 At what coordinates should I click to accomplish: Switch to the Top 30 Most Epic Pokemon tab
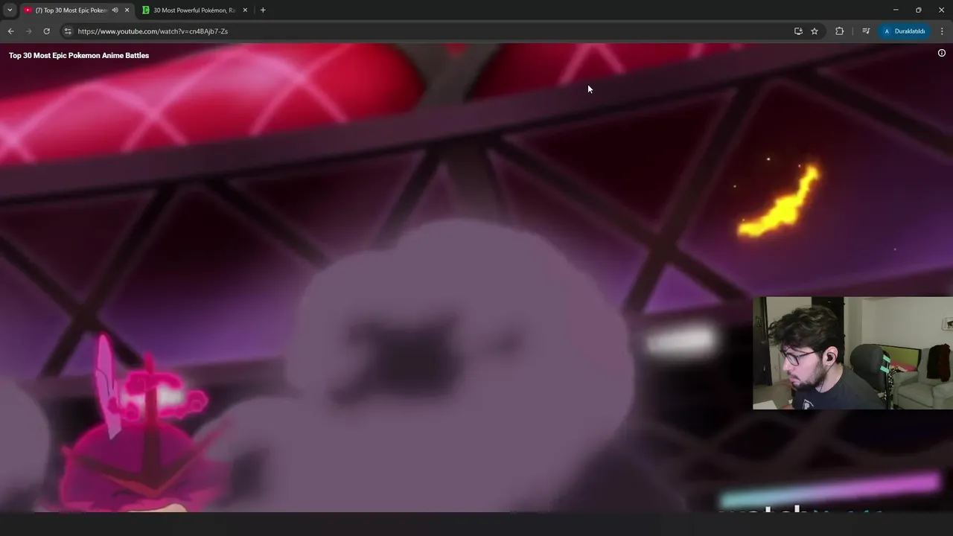point(71,10)
